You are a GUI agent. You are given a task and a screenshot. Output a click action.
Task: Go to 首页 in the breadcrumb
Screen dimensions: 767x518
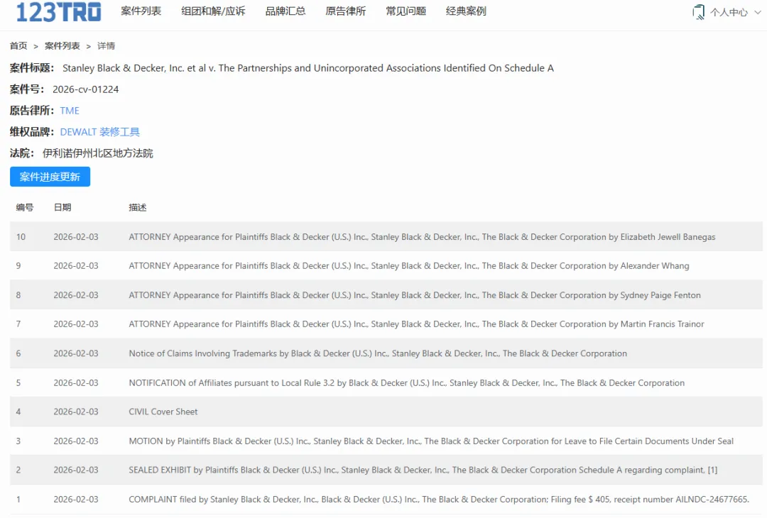pyautogui.click(x=18, y=46)
